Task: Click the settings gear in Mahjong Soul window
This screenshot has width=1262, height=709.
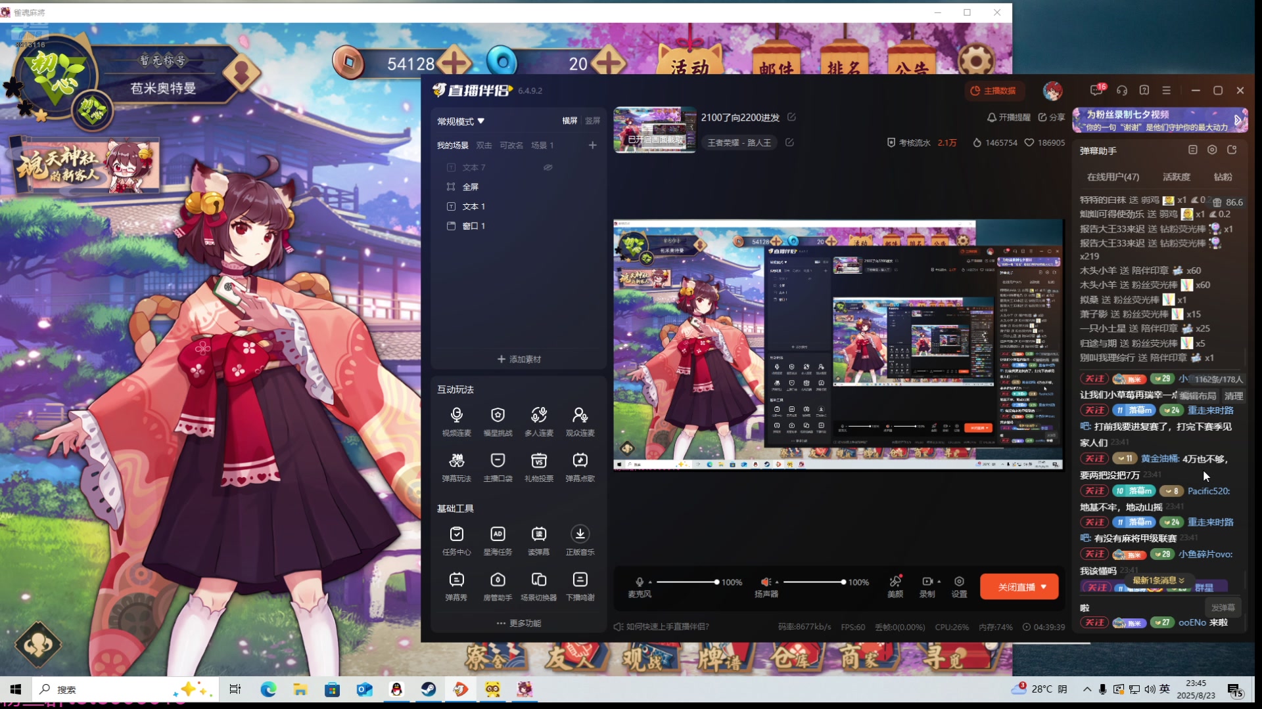Action: point(975,60)
